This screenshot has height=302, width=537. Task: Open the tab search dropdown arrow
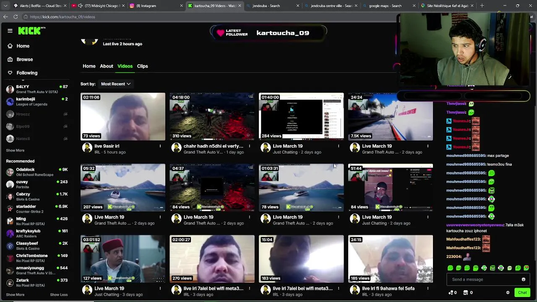click(5, 6)
